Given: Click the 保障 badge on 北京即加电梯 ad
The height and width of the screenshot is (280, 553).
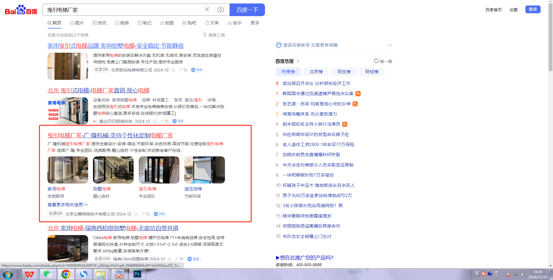Looking at the screenshot, I should click(198, 70).
